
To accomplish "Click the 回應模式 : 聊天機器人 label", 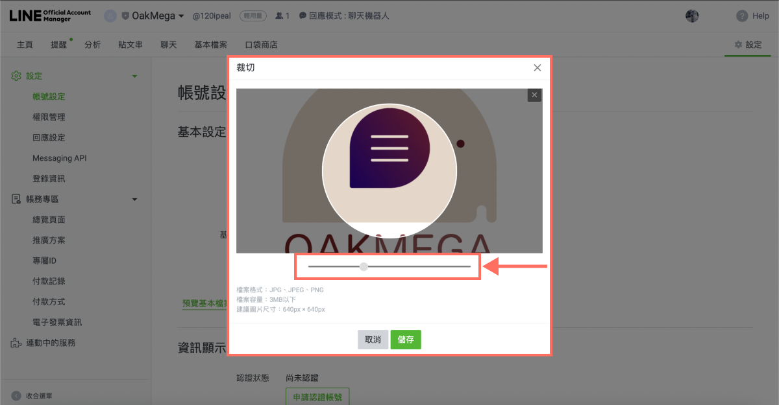I will click(x=349, y=16).
